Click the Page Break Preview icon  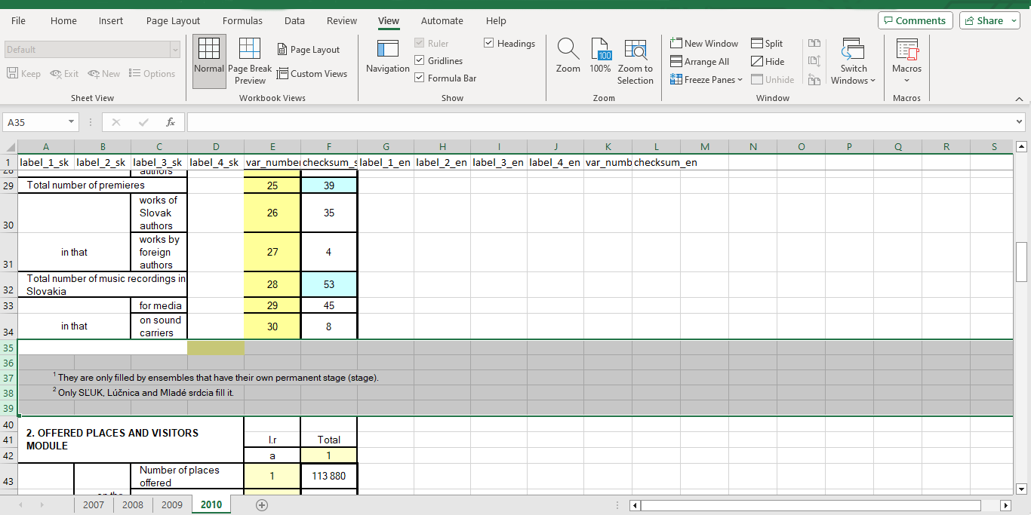click(249, 51)
